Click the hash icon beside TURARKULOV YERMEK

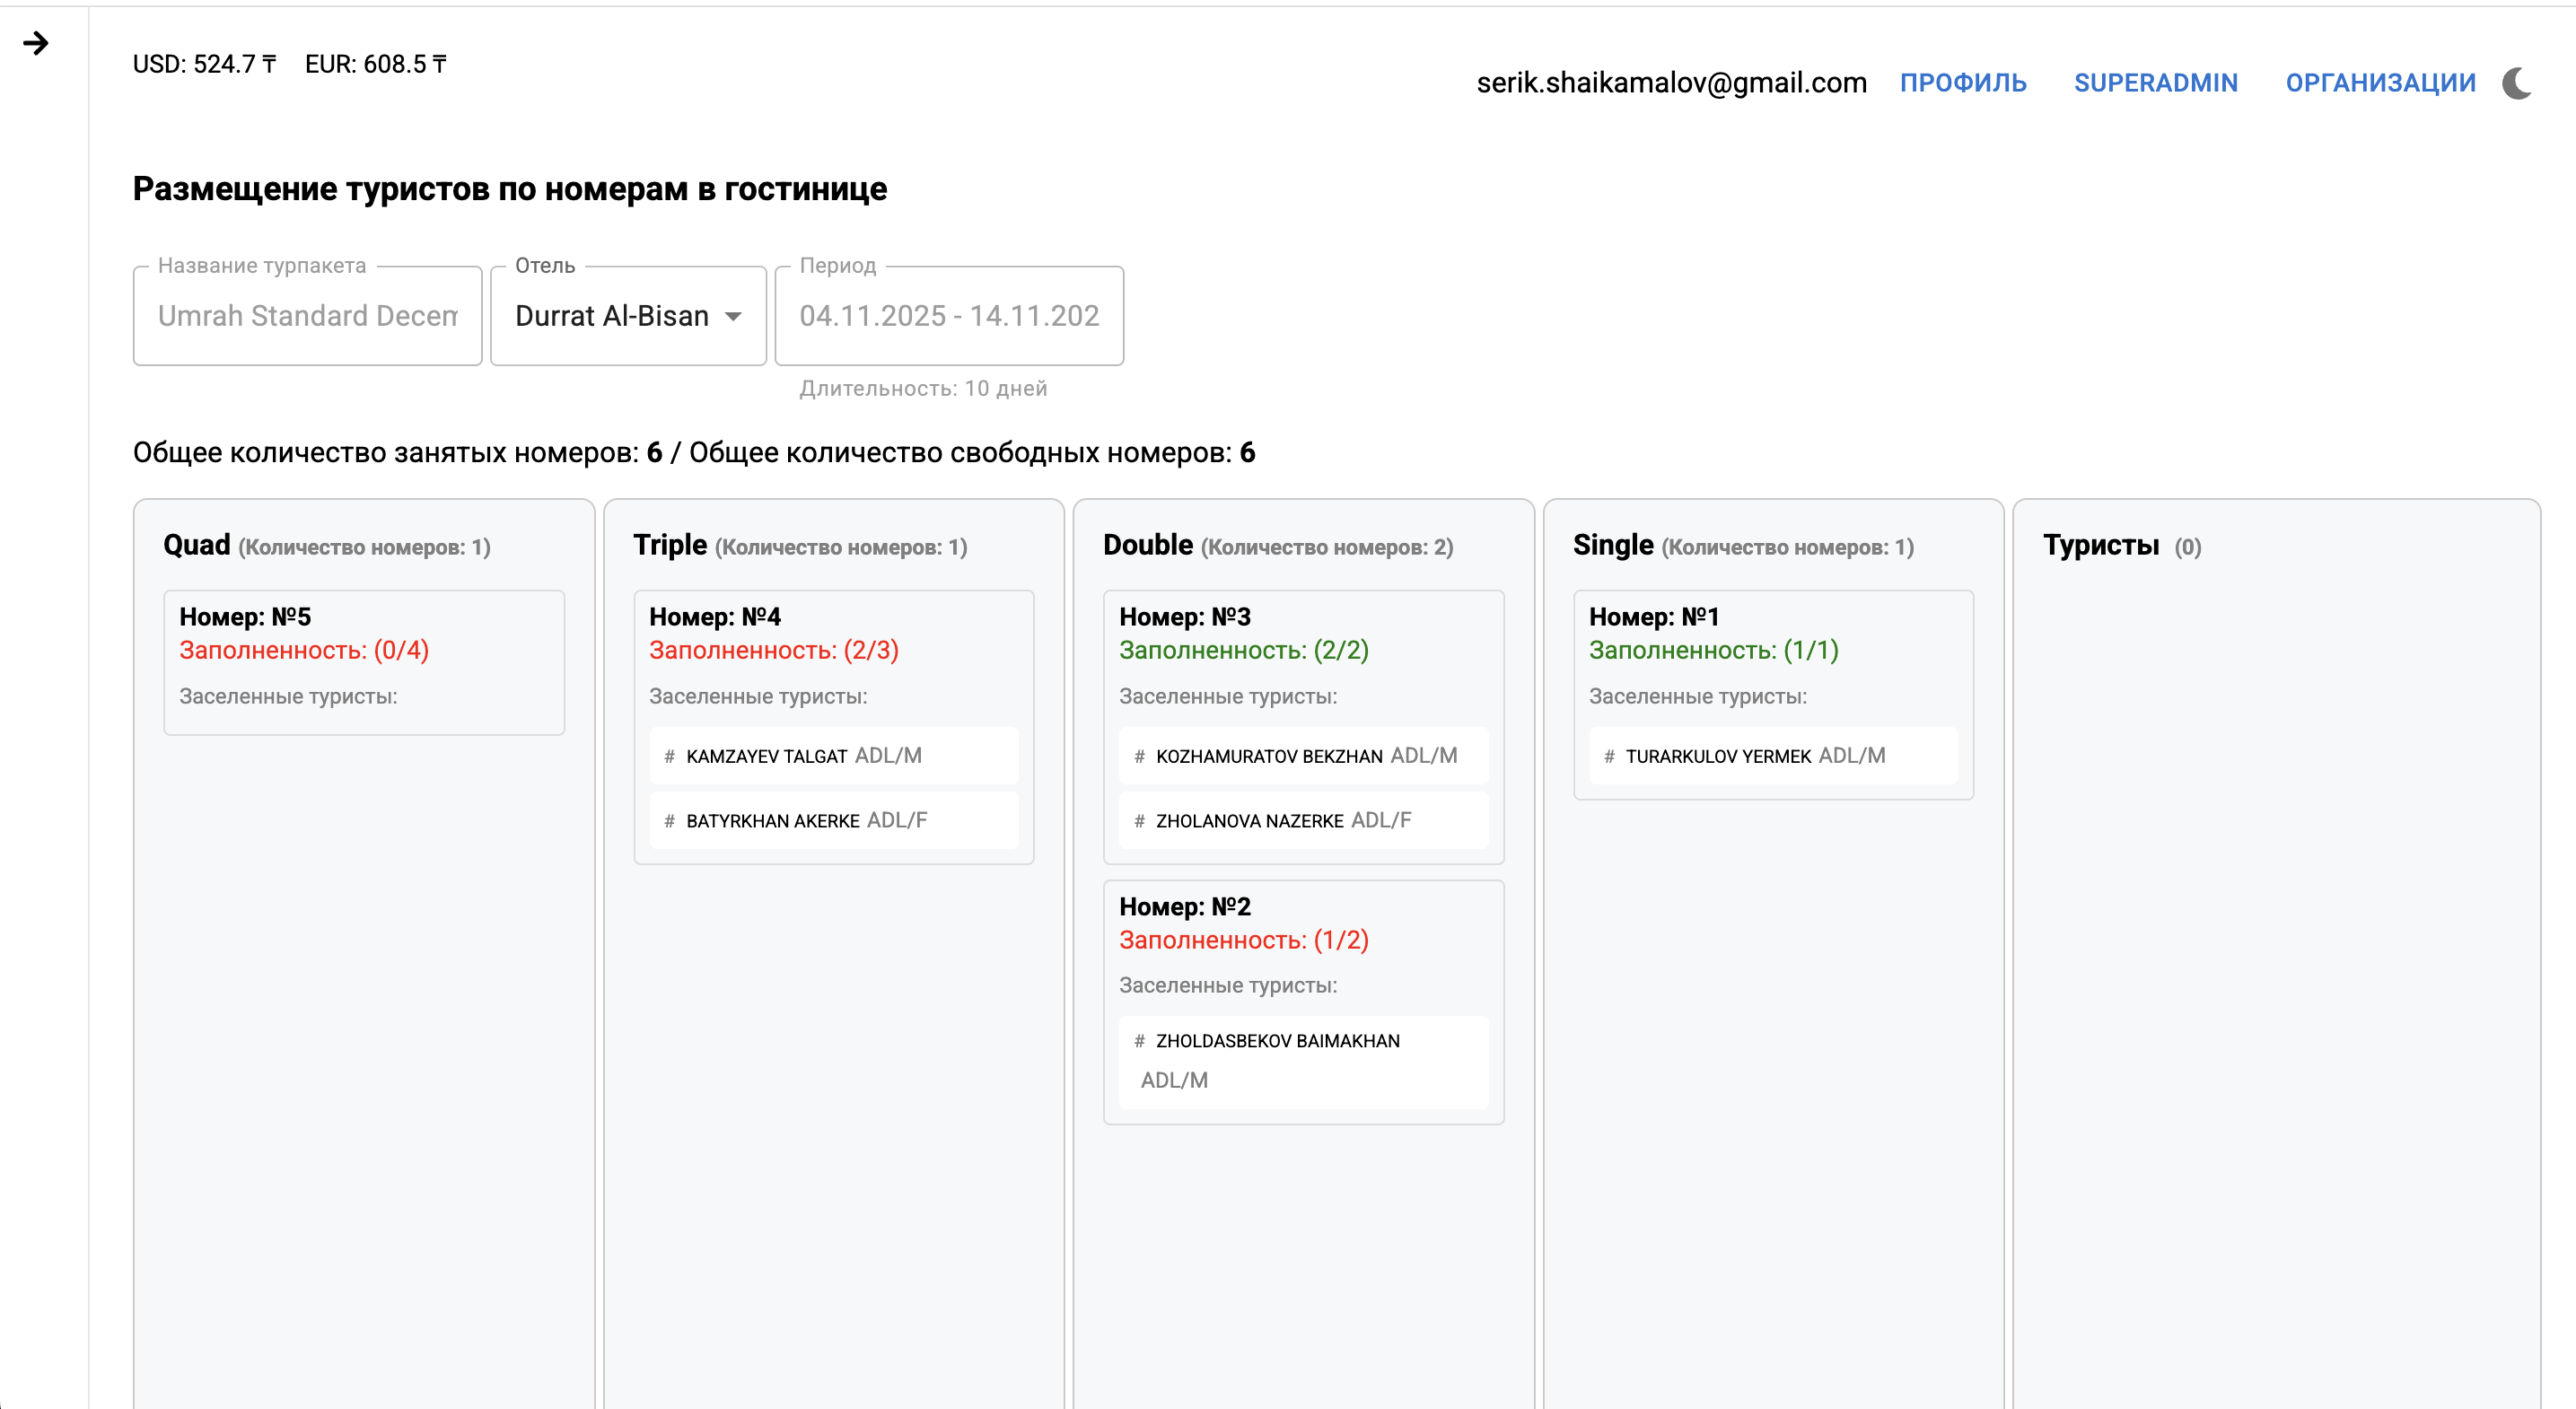(x=1609, y=757)
